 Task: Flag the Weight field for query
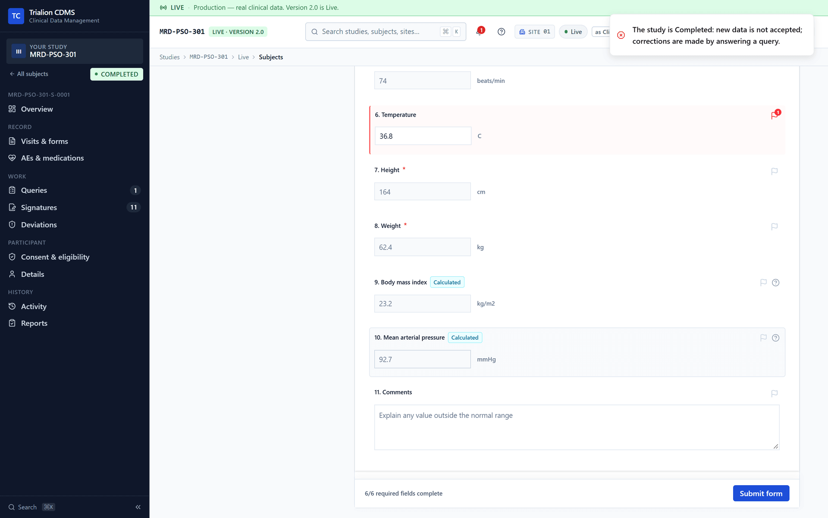point(775,227)
